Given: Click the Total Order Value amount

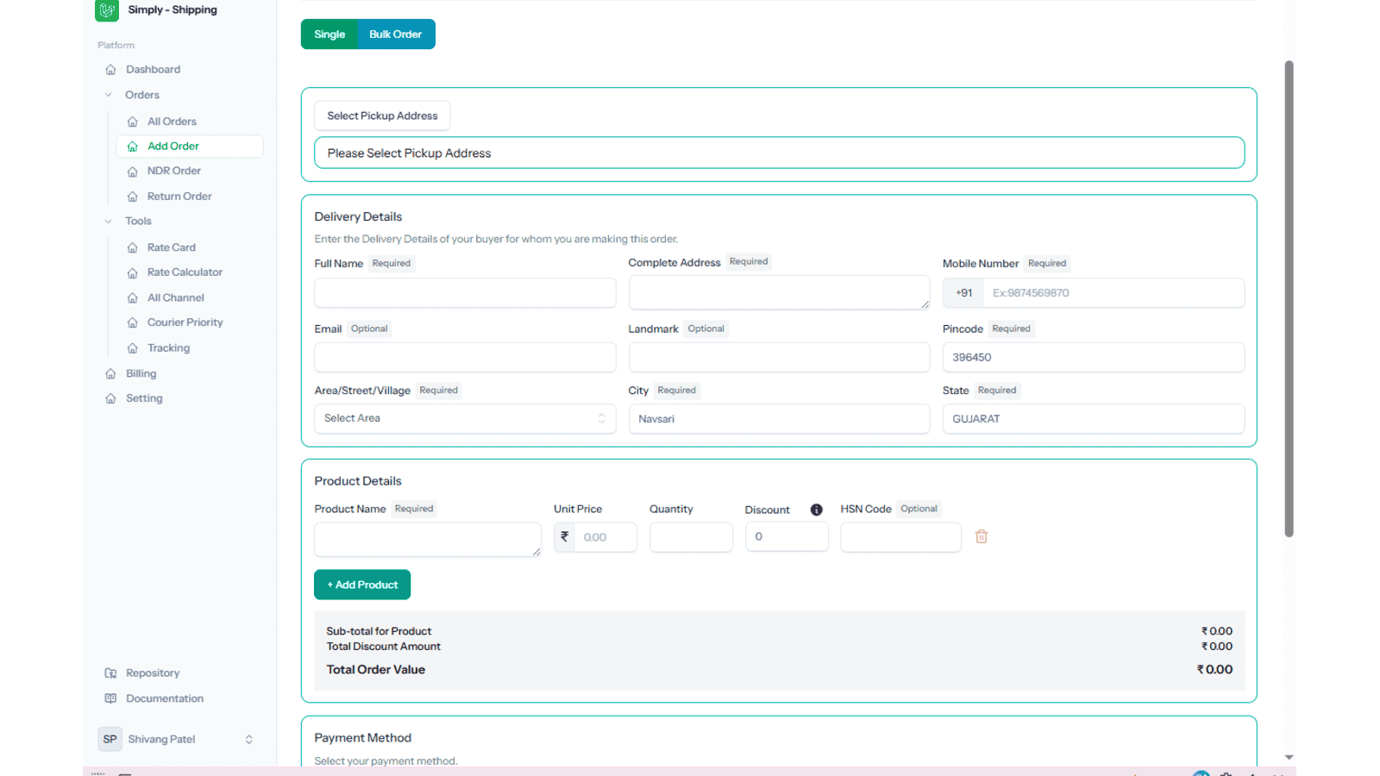Looking at the screenshot, I should tap(1214, 670).
